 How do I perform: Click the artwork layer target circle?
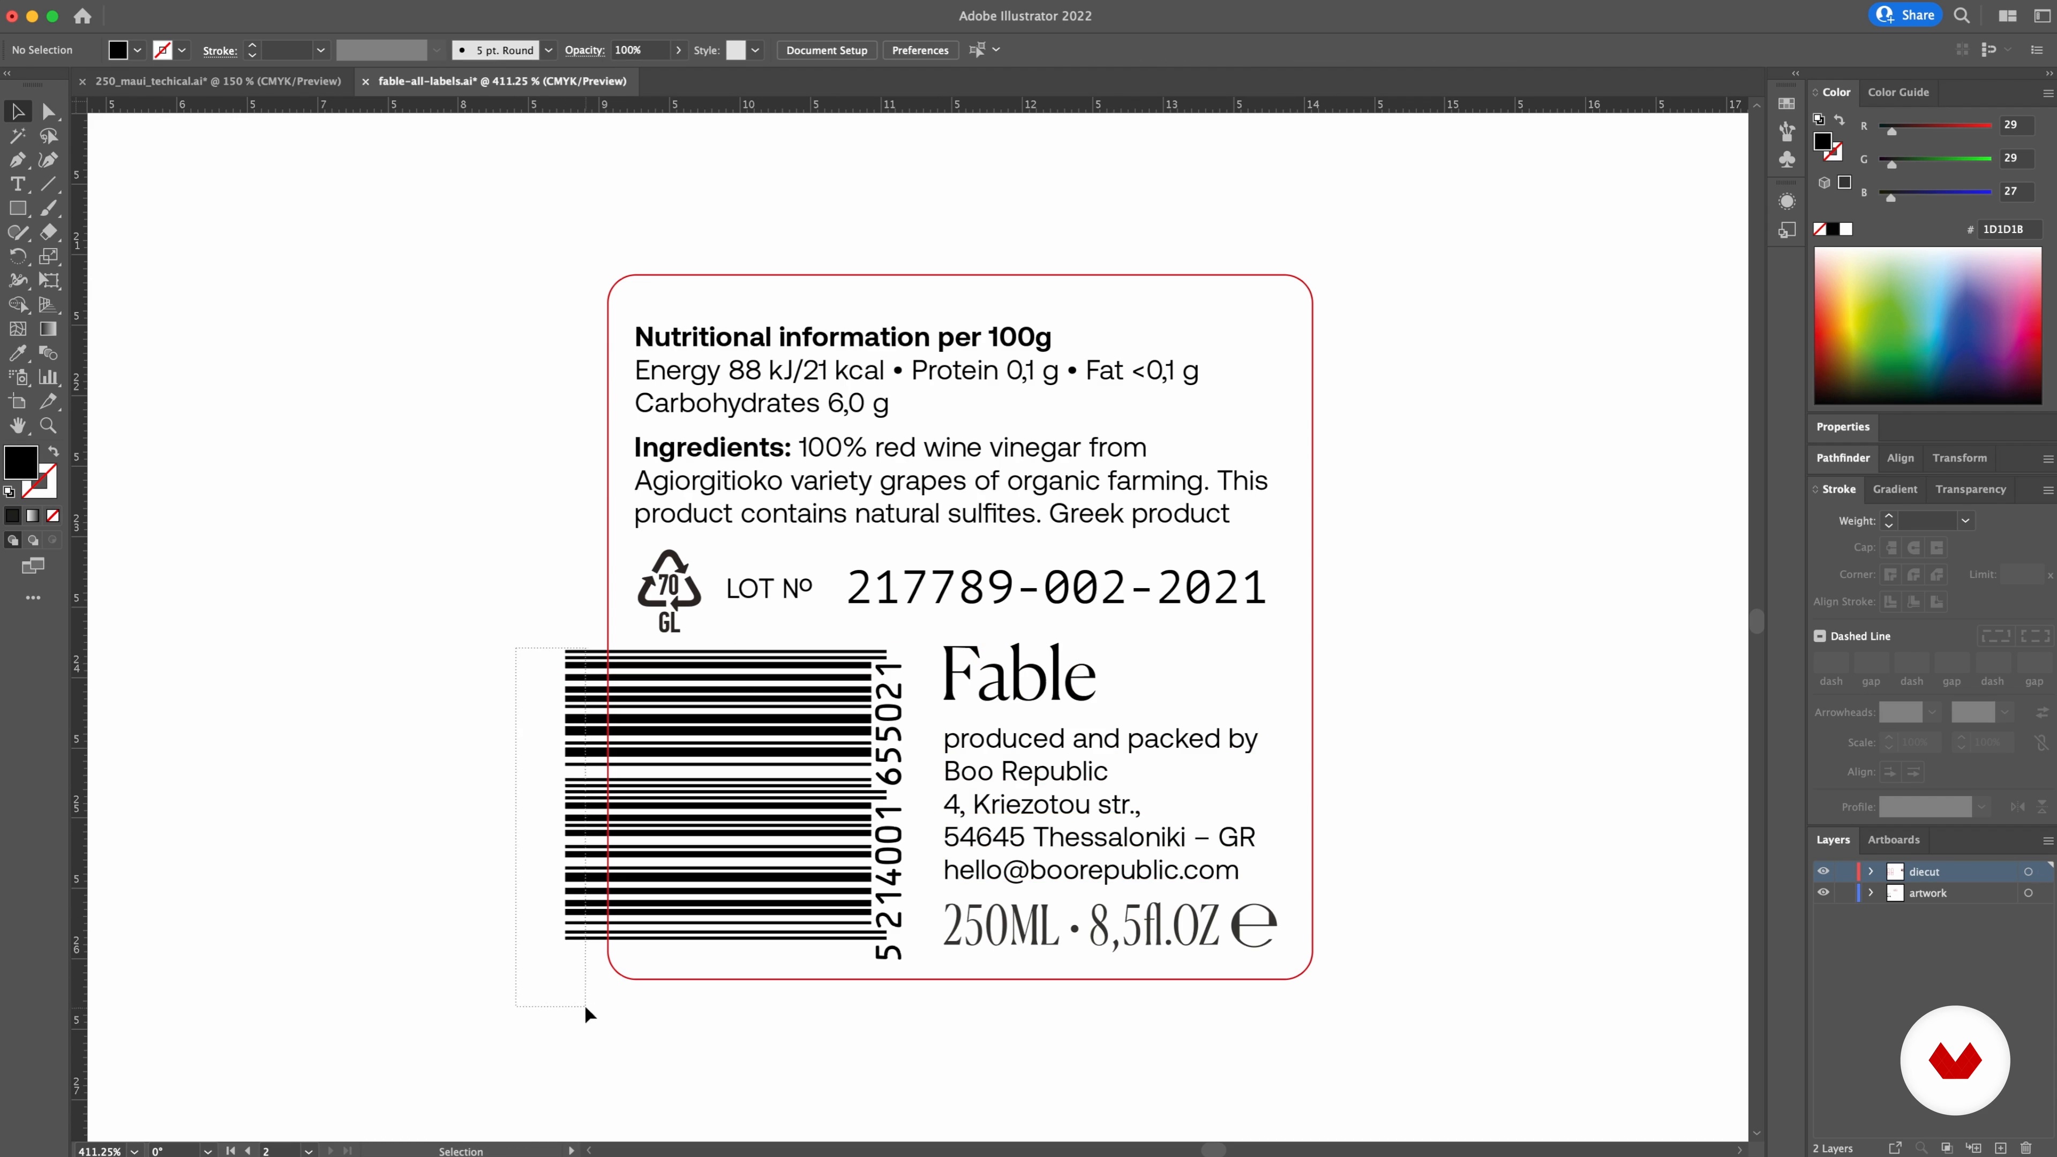2028,893
